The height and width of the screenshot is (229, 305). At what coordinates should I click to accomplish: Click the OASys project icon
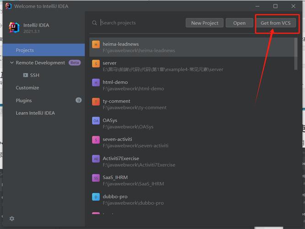tap(96, 121)
